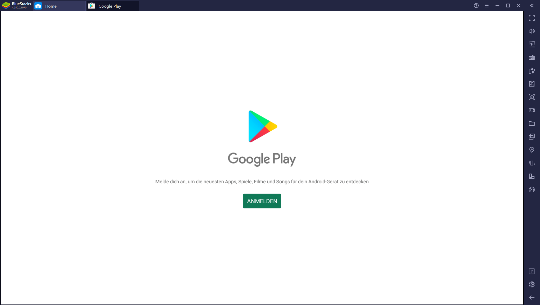Open the macro recorder icon

[532, 71]
